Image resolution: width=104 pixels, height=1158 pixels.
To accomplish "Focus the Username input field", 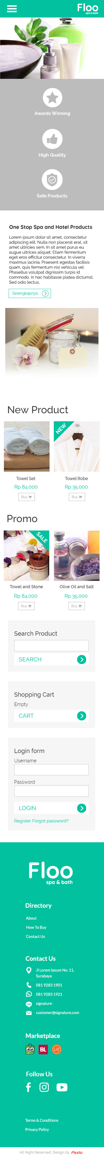I will pos(52,770).
